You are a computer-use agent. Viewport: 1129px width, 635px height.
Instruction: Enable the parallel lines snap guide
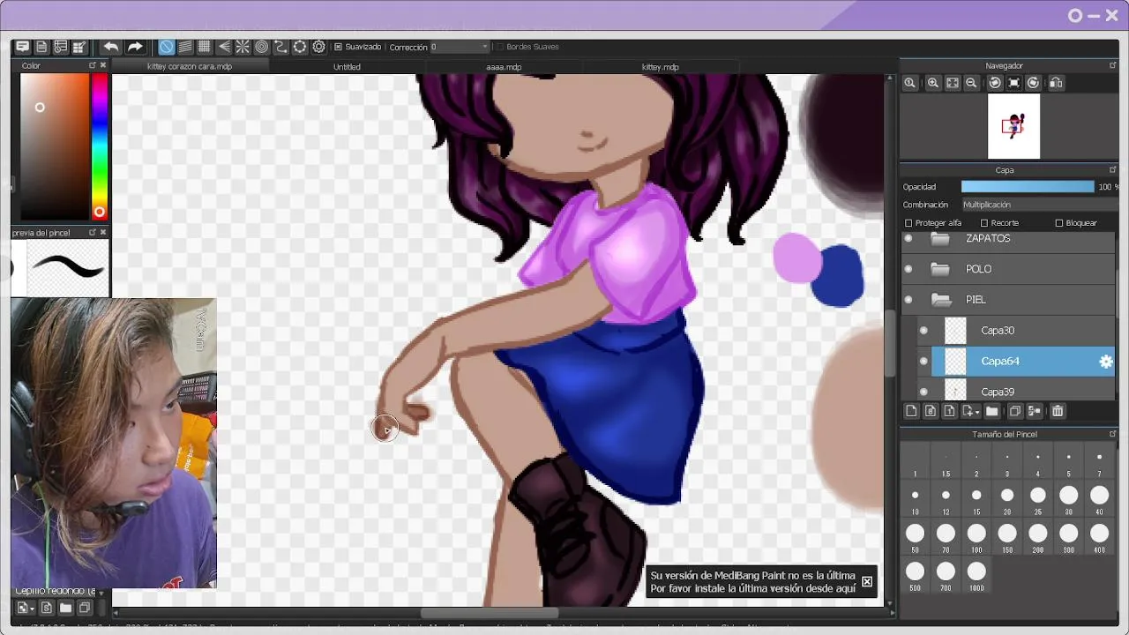(185, 47)
